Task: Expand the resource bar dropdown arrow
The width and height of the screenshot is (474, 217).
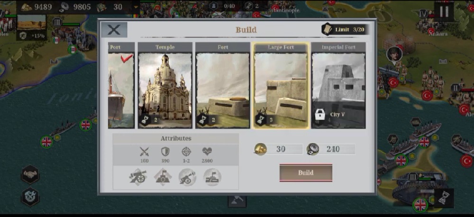Action: 136,7
